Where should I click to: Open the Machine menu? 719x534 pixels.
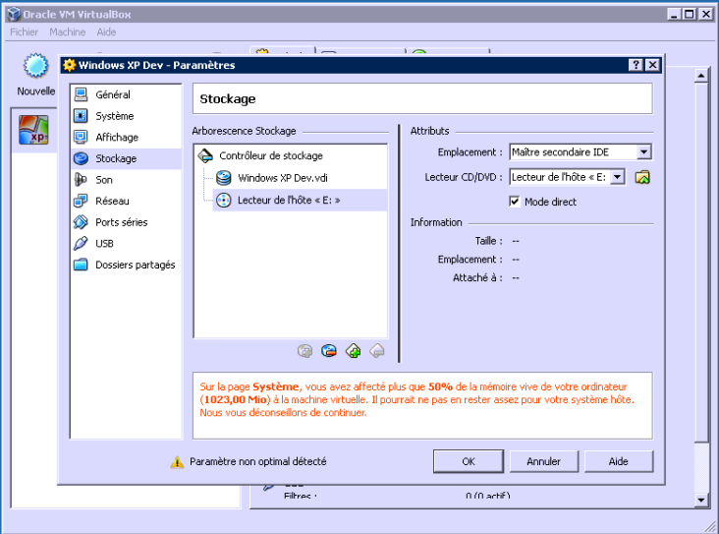(x=68, y=32)
